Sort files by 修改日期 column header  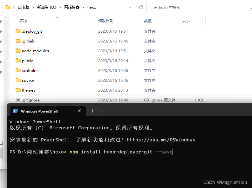(x=106, y=21)
